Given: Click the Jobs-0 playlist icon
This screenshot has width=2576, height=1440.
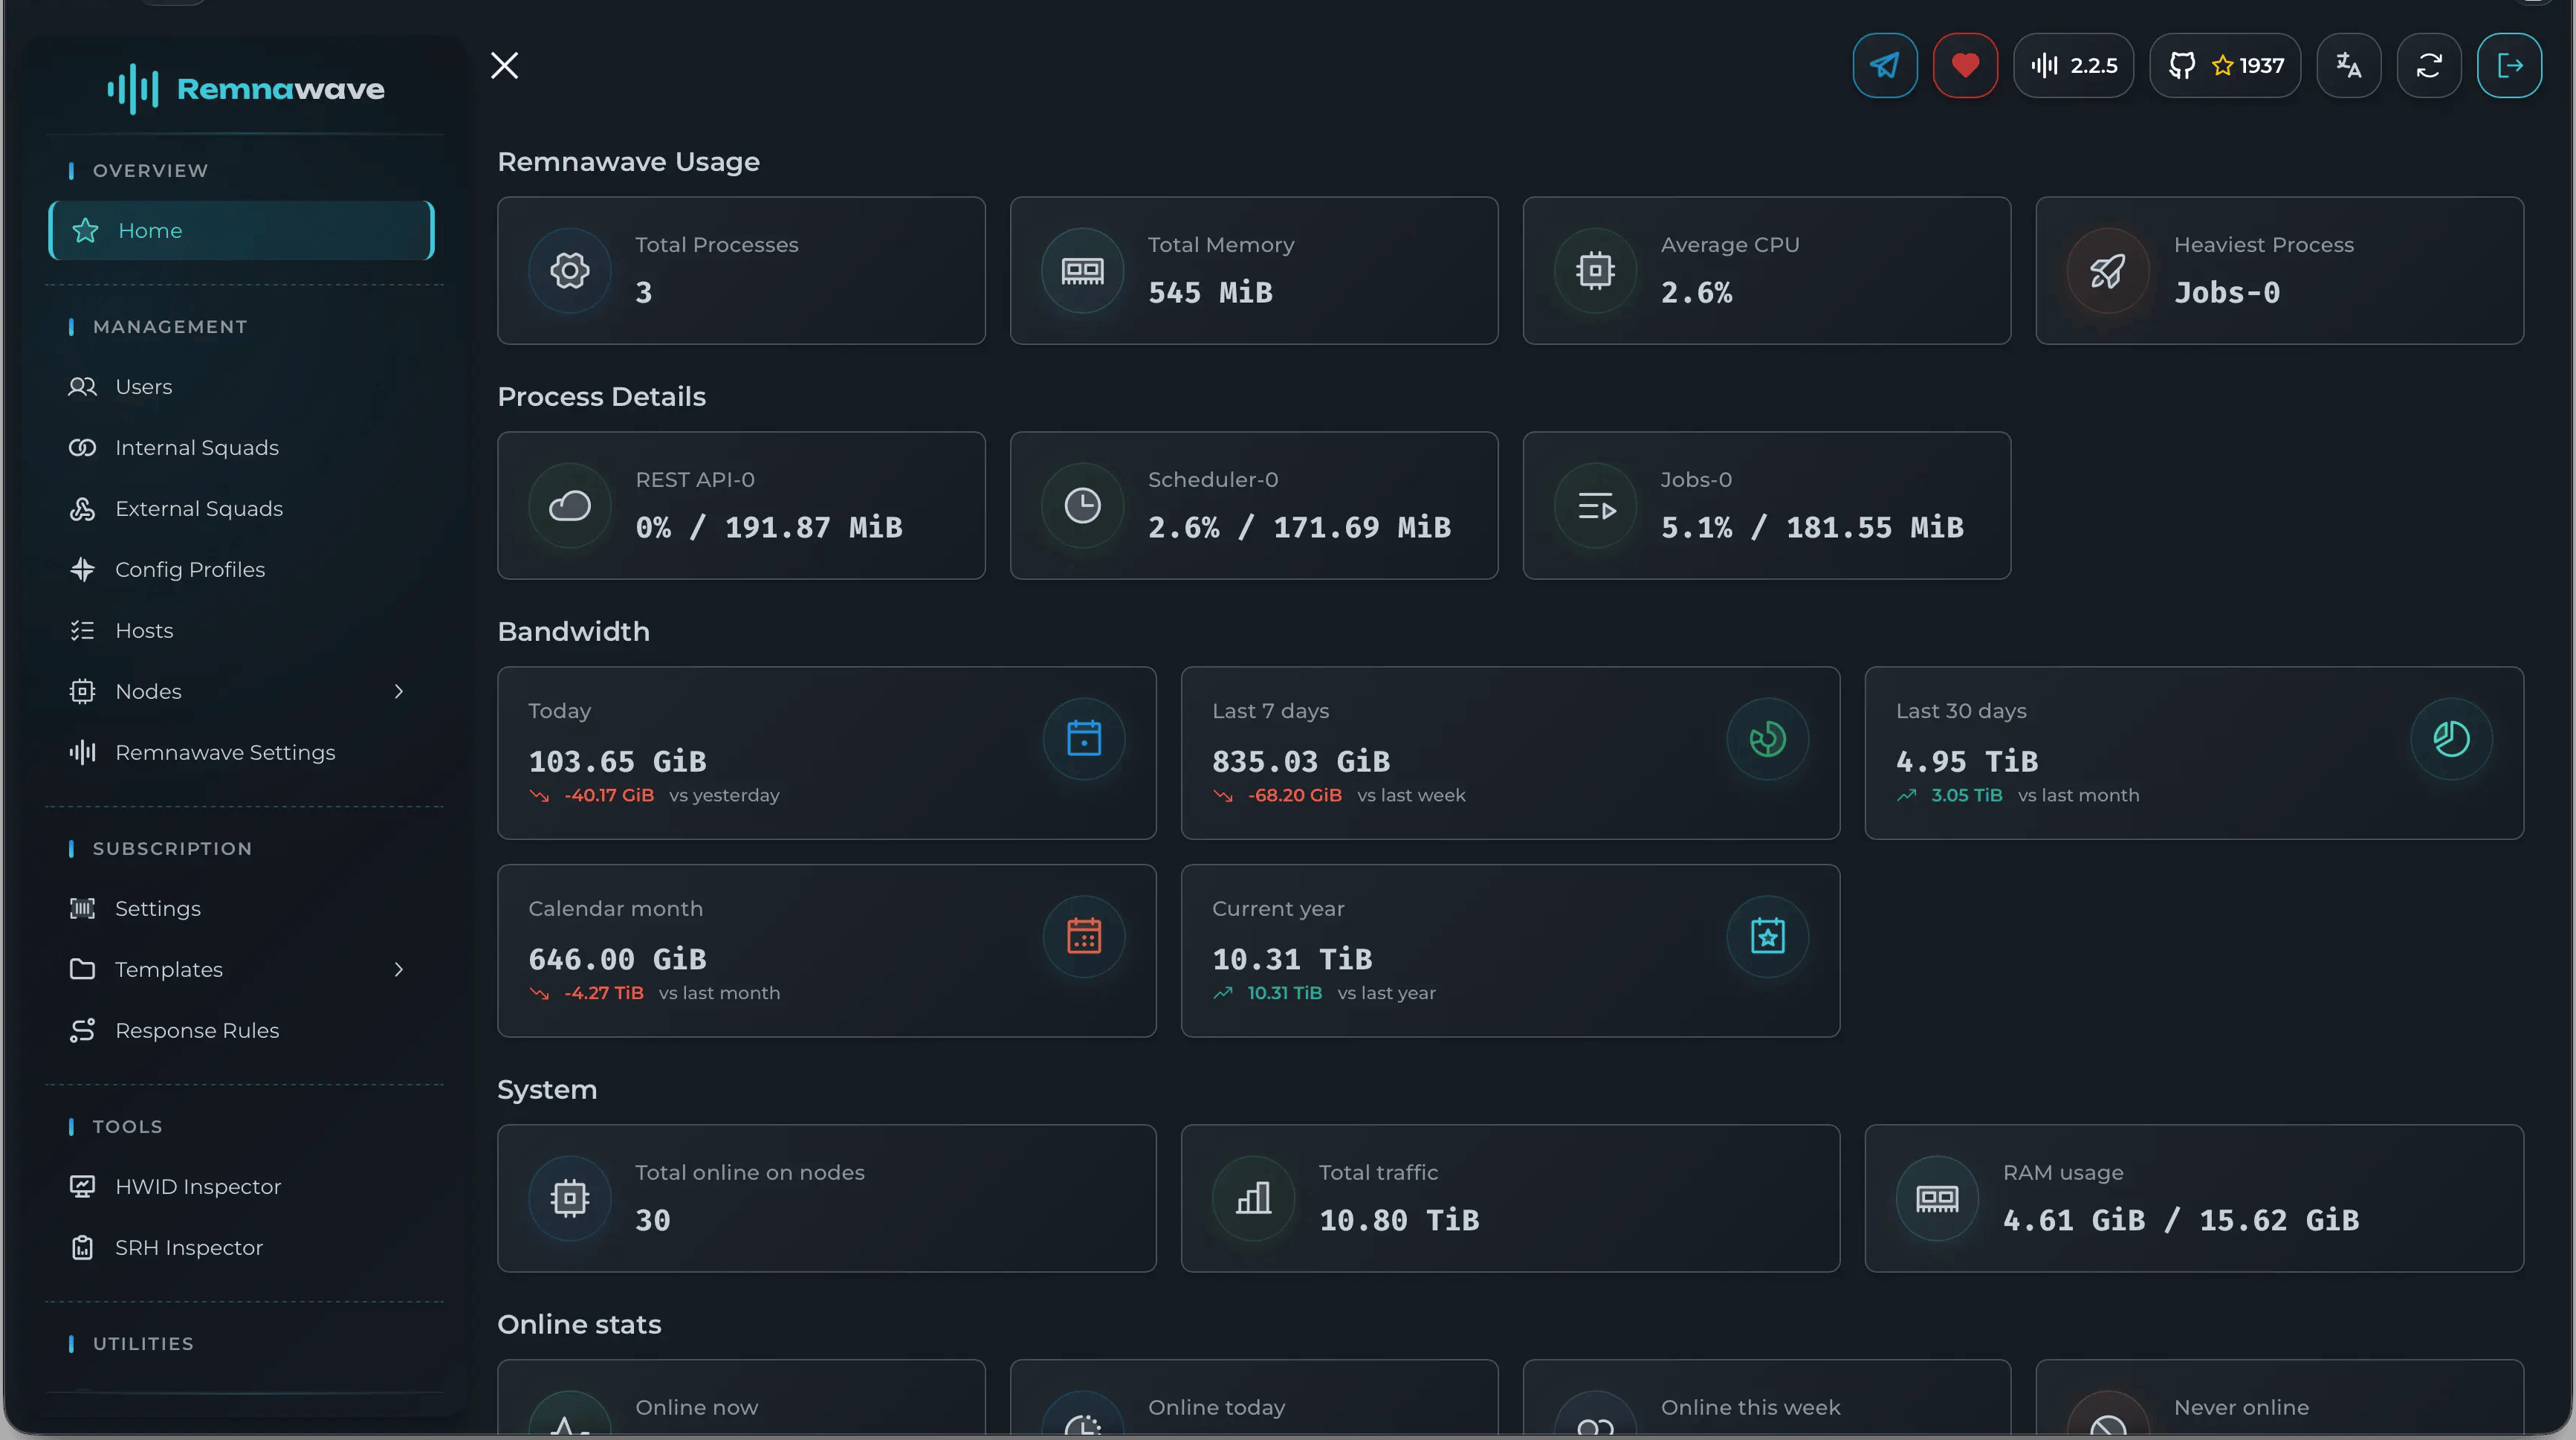Looking at the screenshot, I should (1595, 506).
